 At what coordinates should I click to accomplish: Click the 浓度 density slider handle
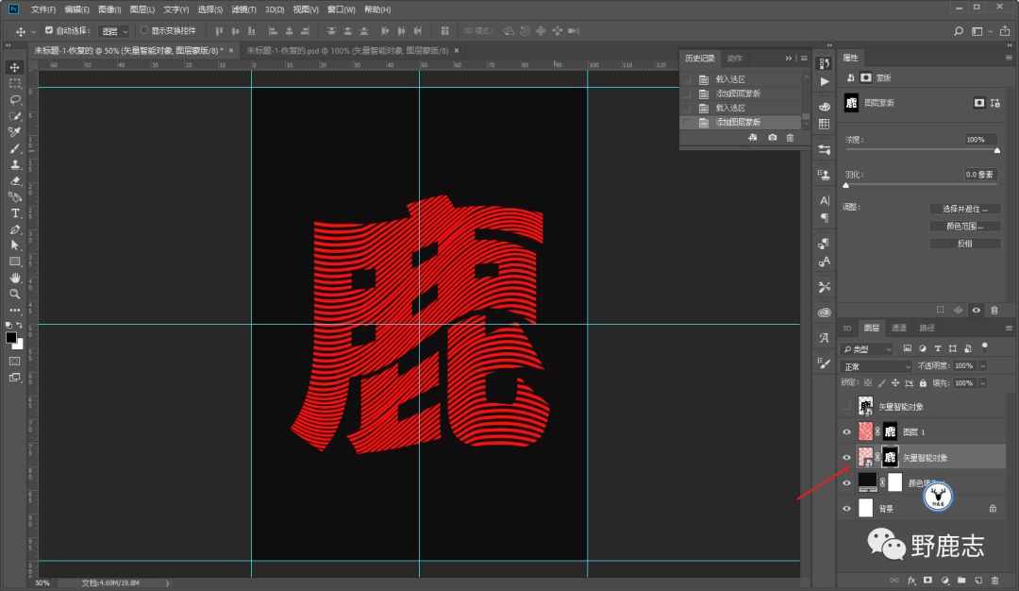(996, 150)
